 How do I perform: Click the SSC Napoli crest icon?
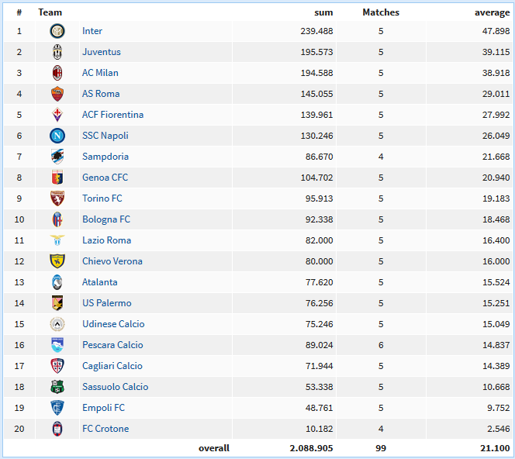point(57,136)
